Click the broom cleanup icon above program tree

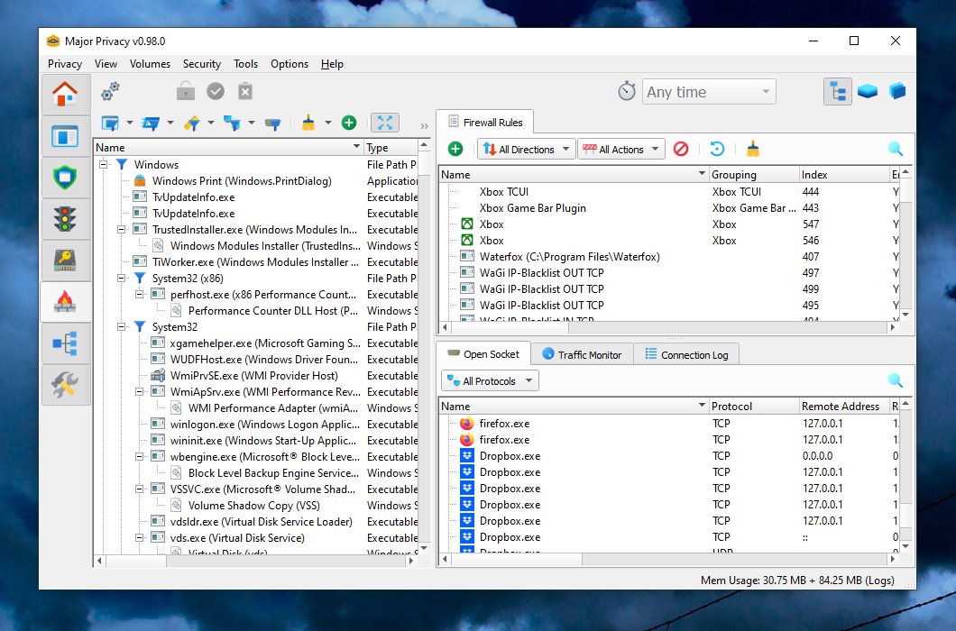[x=308, y=123]
